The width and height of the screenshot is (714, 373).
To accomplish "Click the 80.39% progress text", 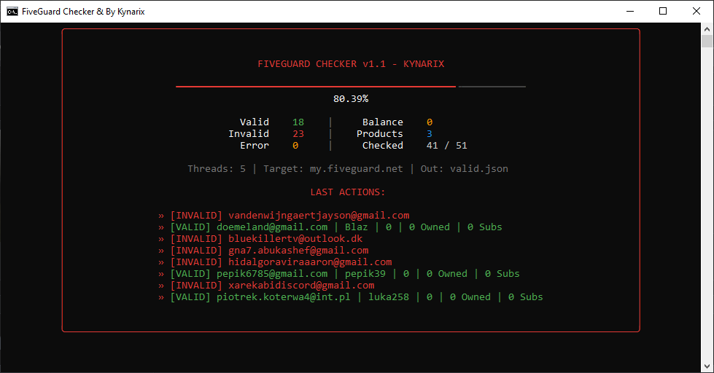I will [x=351, y=98].
